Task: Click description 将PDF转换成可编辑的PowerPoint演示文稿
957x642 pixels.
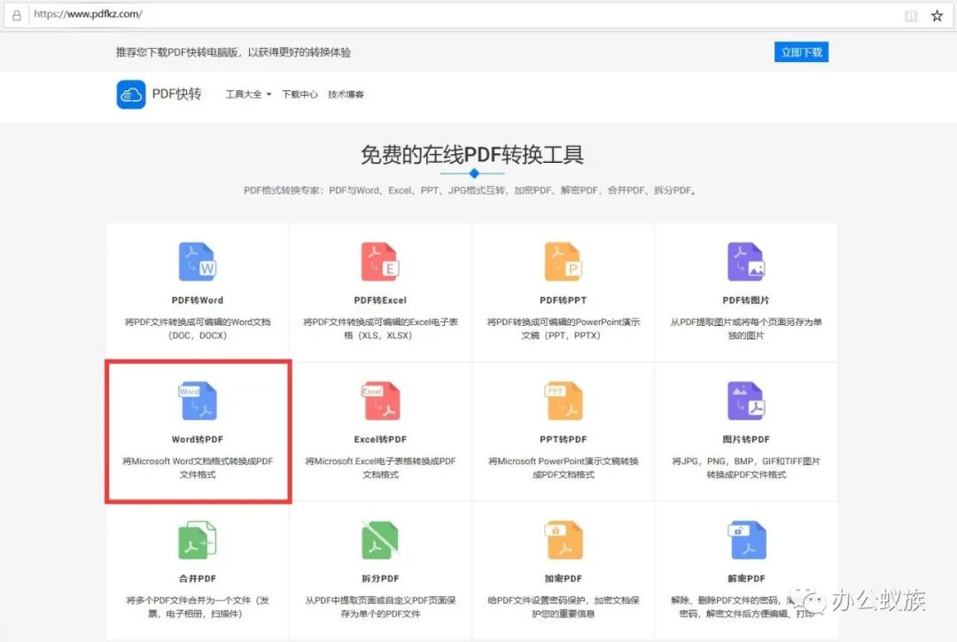Action: pos(564,329)
